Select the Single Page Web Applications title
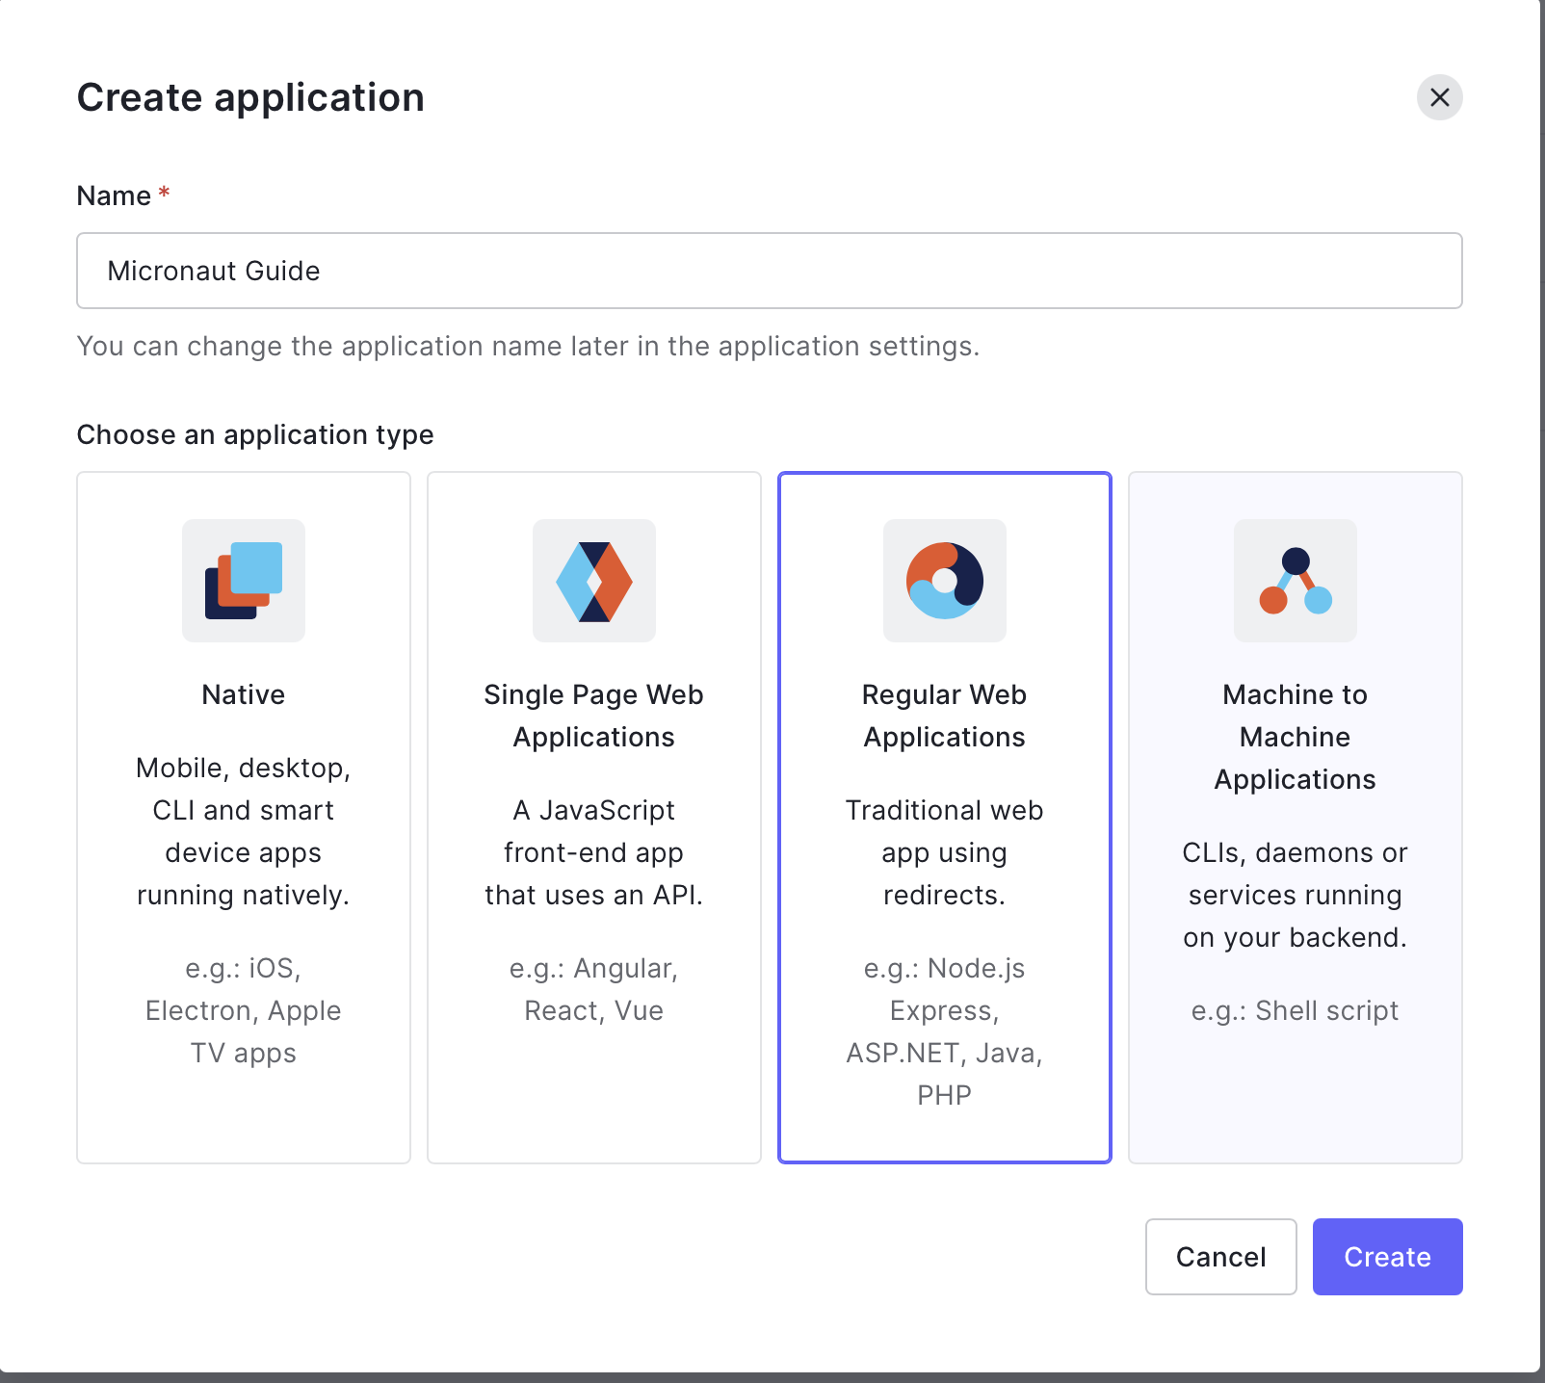 click(594, 716)
